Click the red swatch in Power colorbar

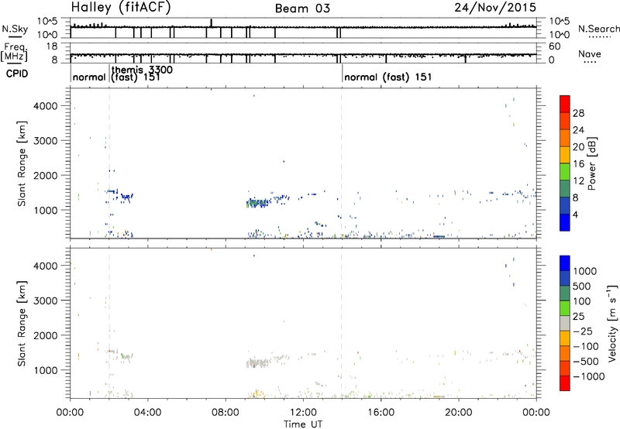[565, 104]
